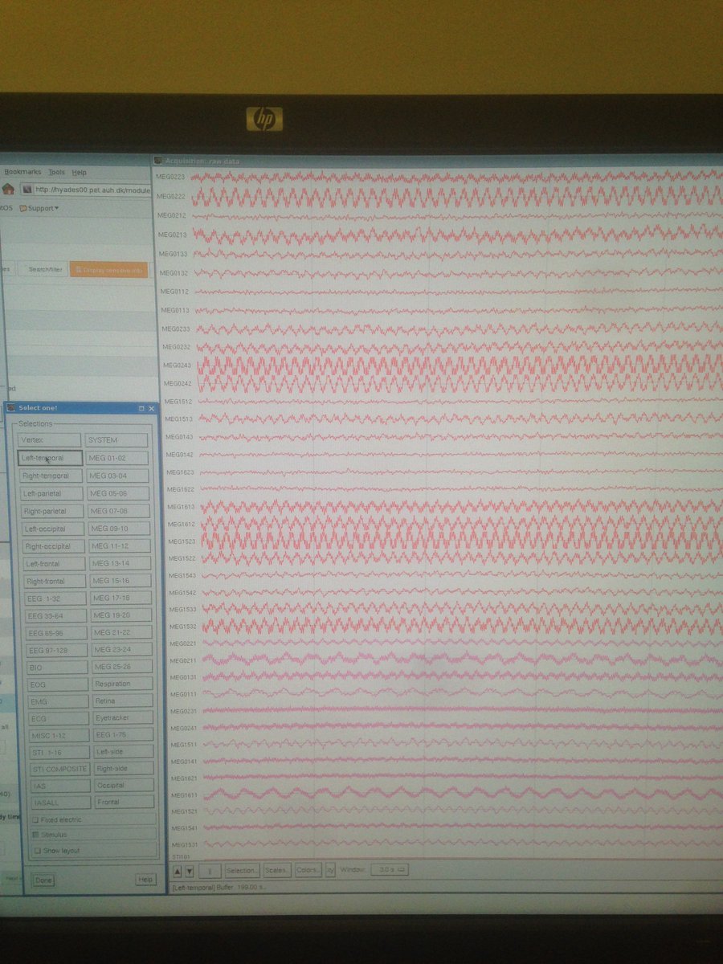Select the MEG 25-26 channel group
The height and width of the screenshot is (964, 723).
click(123, 667)
